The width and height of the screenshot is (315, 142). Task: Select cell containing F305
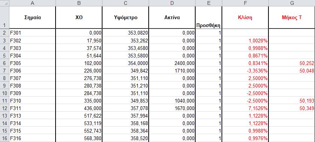(32, 63)
